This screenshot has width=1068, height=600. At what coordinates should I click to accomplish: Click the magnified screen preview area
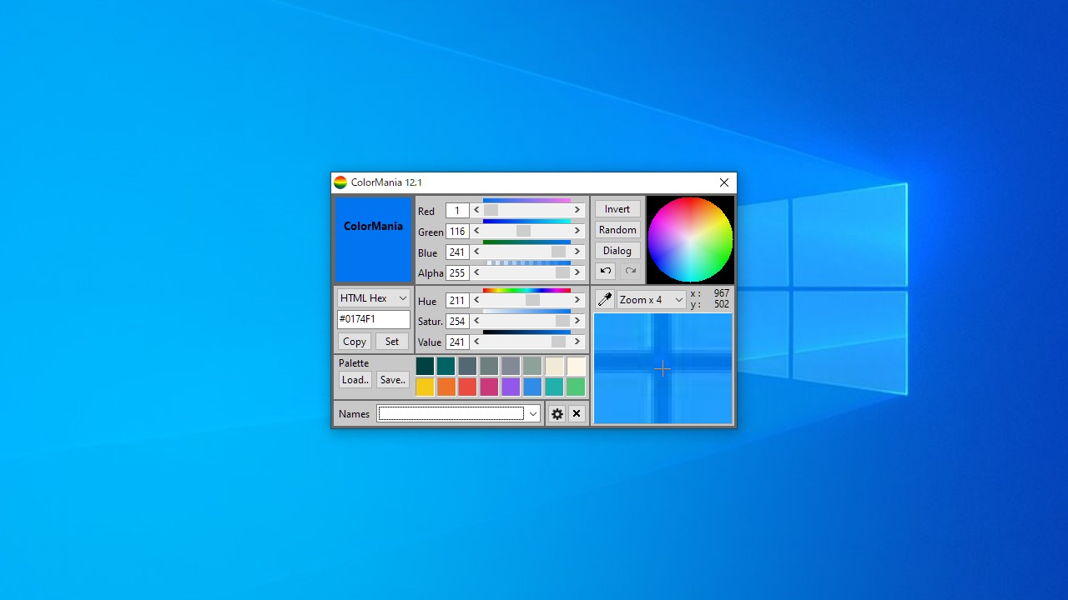click(662, 368)
